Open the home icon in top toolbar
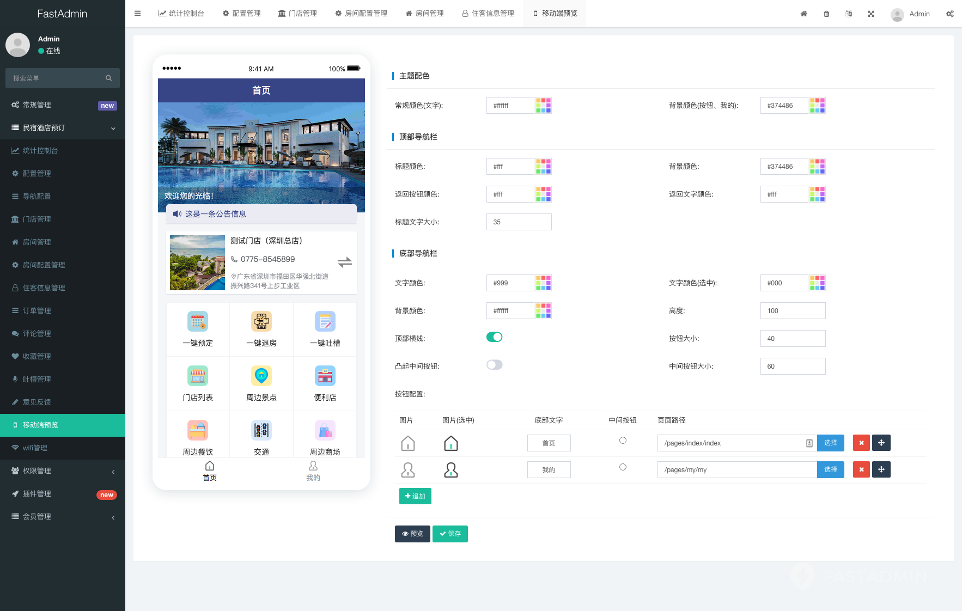Screen dimensions: 962x611 [804, 14]
